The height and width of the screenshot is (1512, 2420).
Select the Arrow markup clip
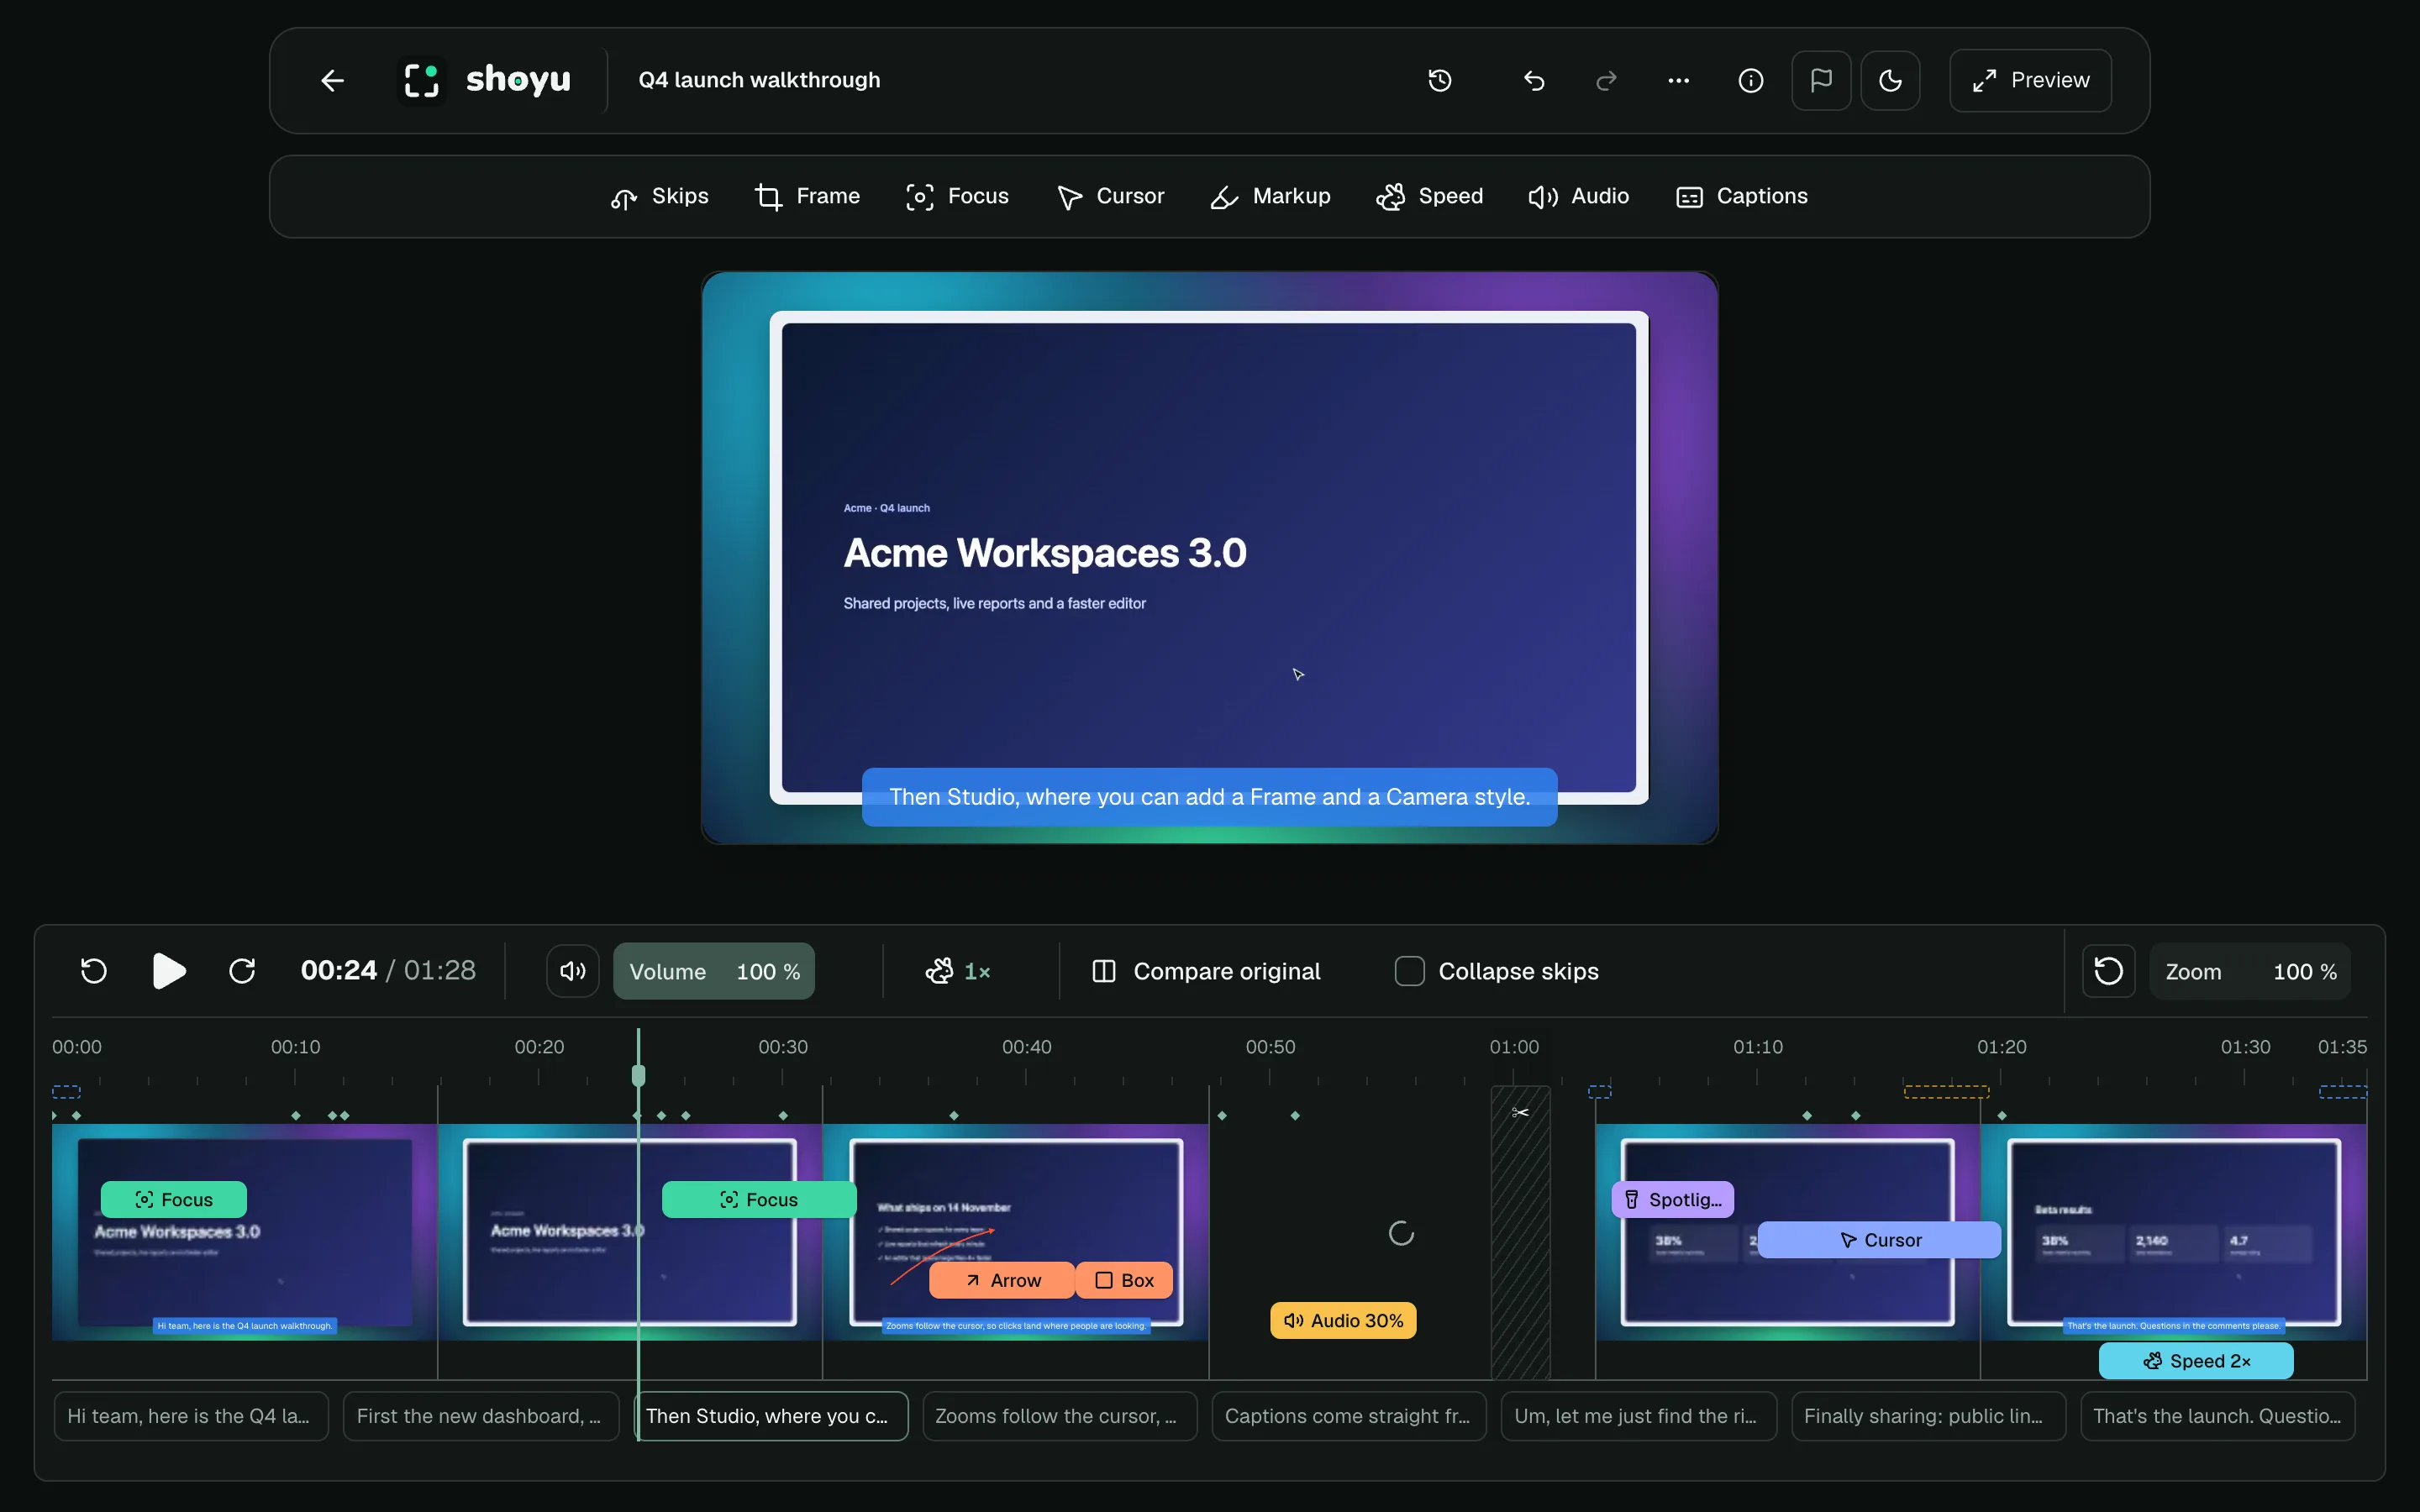[1002, 1280]
